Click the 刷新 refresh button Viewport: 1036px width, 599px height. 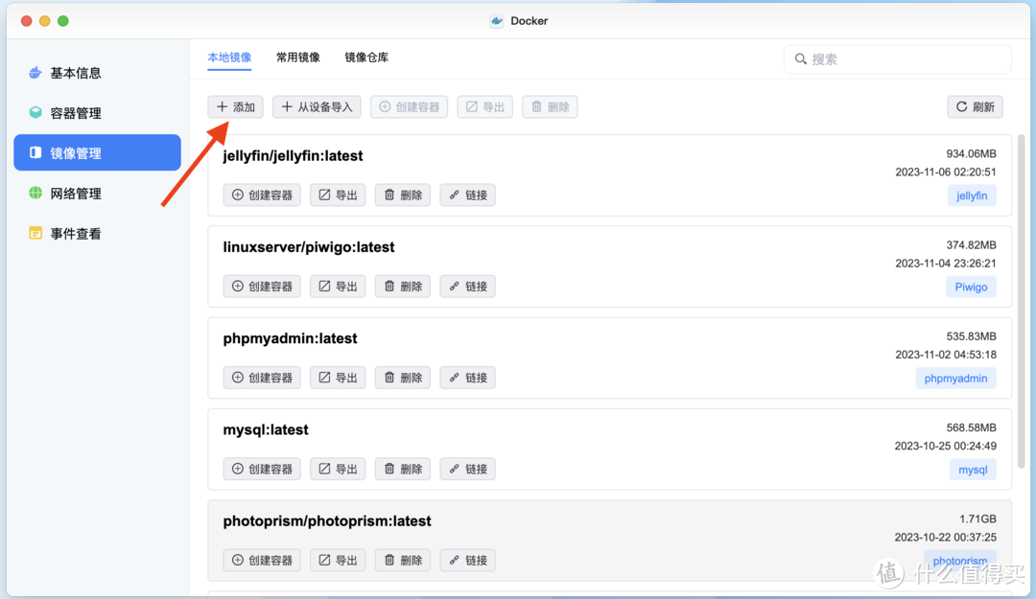pyautogui.click(x=976, y=107)
